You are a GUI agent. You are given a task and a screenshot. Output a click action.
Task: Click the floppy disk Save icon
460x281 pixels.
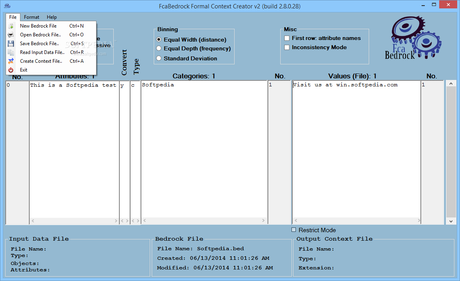(11, 44)
